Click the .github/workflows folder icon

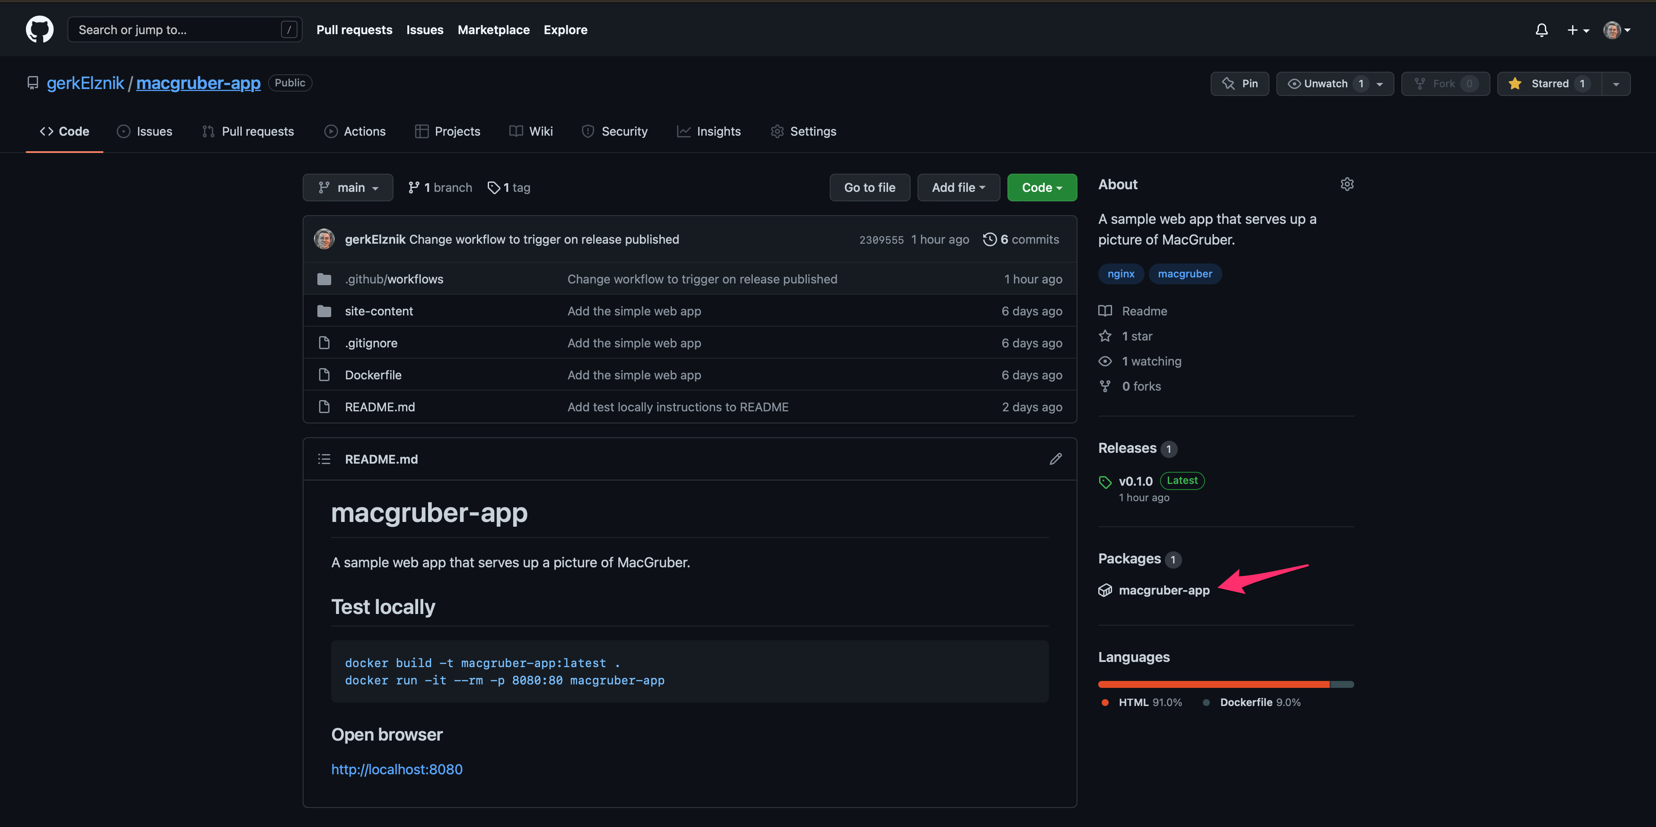(x=324, y=279)
